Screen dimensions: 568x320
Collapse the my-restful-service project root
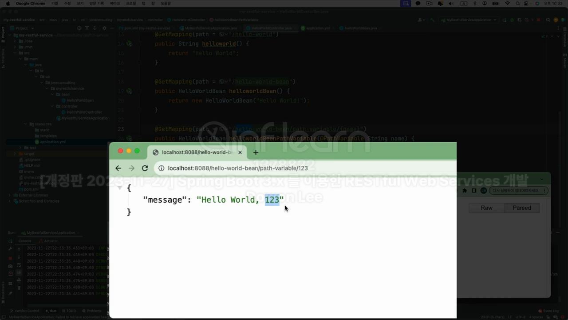tap(10, 35)
